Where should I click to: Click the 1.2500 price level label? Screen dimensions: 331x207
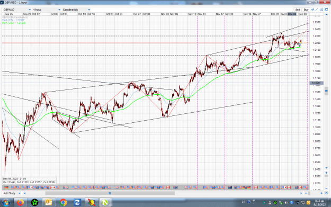pos(317,22)
